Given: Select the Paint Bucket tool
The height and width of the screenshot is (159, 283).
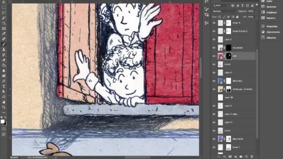Looking at the screenshot, I should (4, 65).
